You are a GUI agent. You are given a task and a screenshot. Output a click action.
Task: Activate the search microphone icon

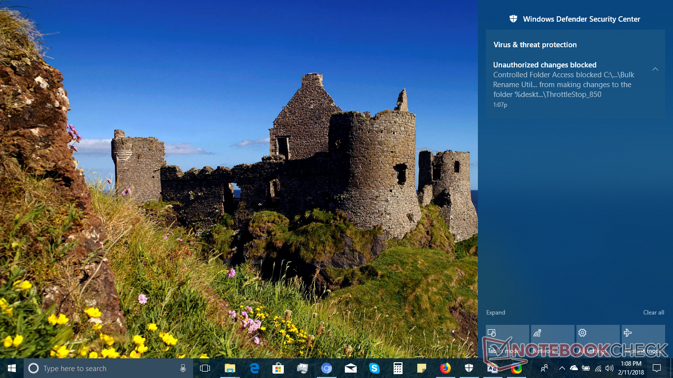[x=183, y=368]
